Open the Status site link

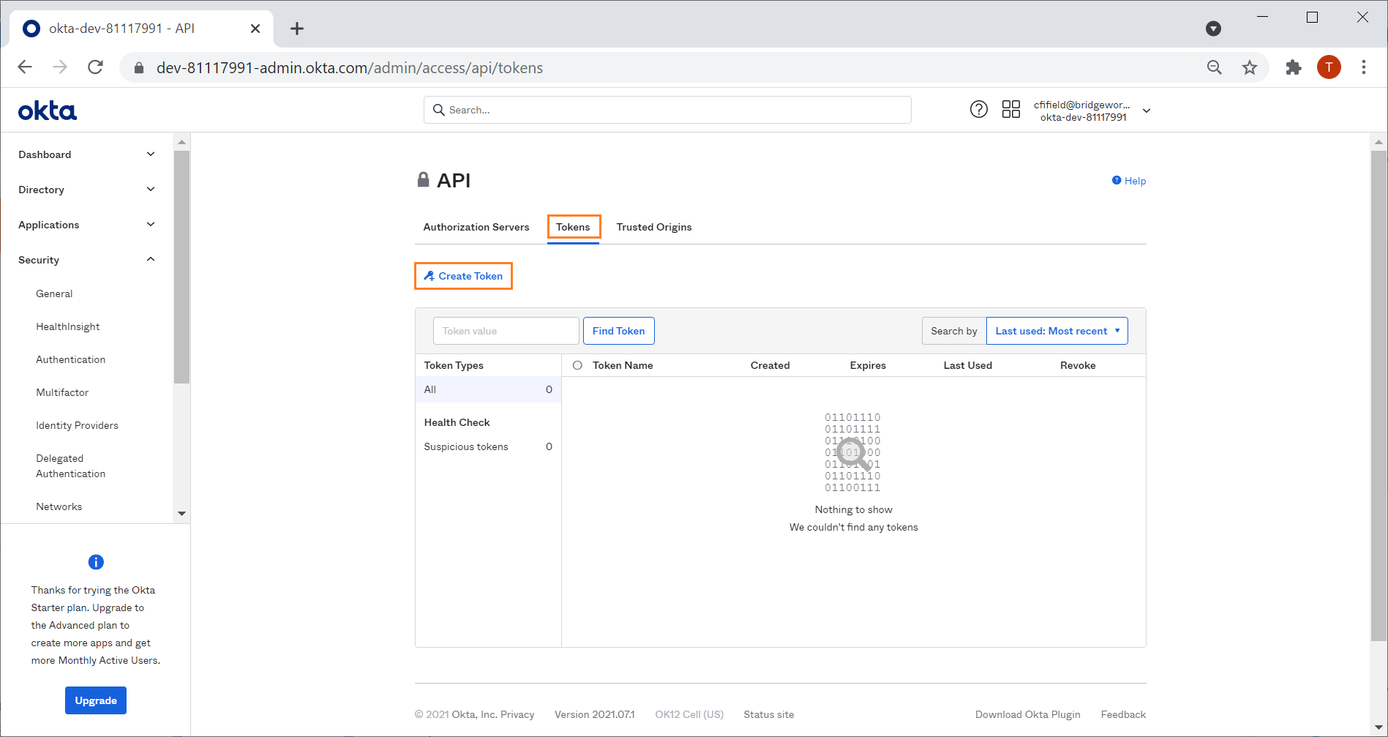[768, 714]
